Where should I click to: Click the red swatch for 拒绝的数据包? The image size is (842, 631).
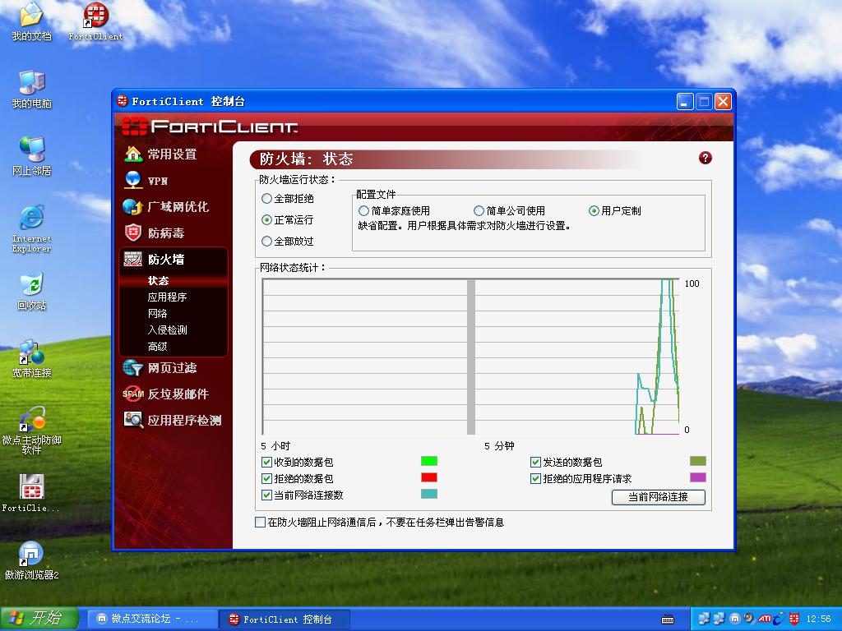click(429, 477)
